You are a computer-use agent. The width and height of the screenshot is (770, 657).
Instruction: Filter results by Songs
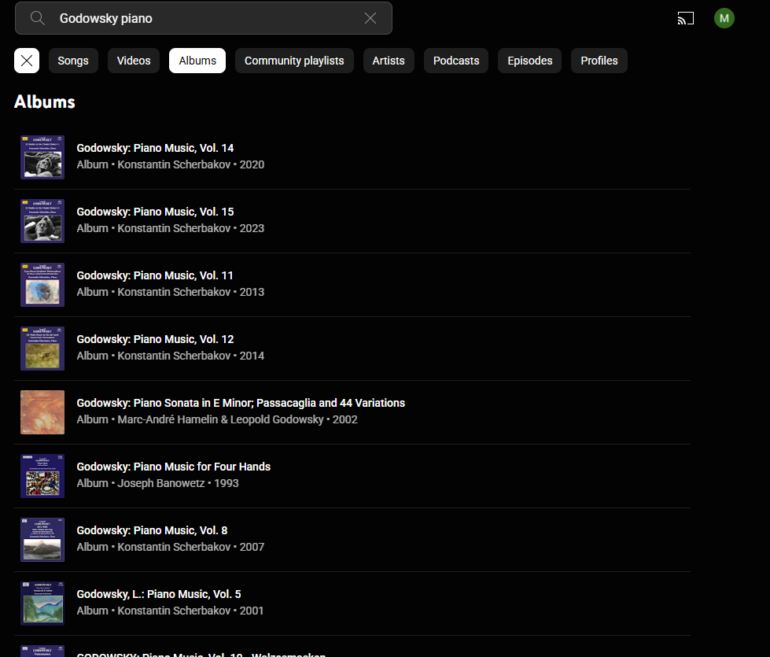tap(73, 61)
